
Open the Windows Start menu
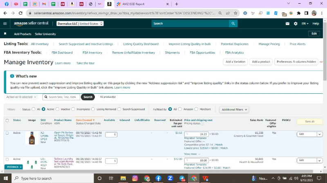(6, 178)
